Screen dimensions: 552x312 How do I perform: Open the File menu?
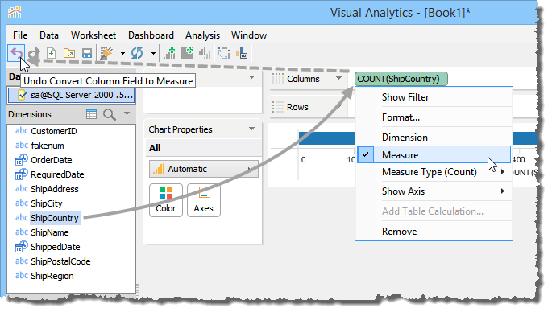(x=20, y=35)
